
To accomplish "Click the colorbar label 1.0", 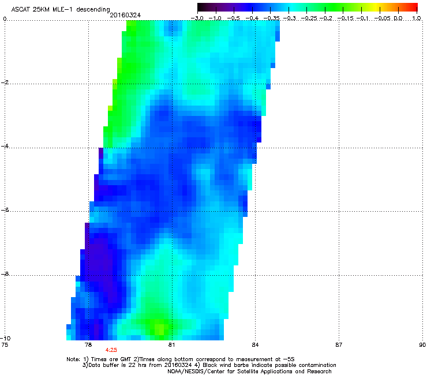I will (x=417, y=18).
